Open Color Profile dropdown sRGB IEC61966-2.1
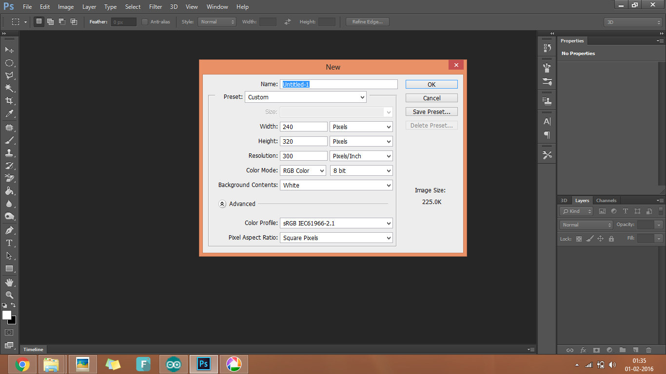Viewport: 666px width, 374px height. [336, 223]
